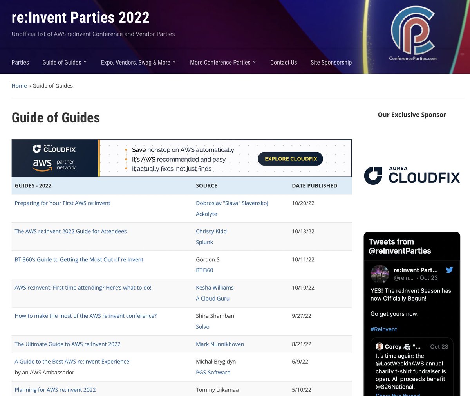This screenshot has height=396, width=470.
Task: Click Dobroslav "Slava" Slavenskoj source link
Action: [232, 203]
